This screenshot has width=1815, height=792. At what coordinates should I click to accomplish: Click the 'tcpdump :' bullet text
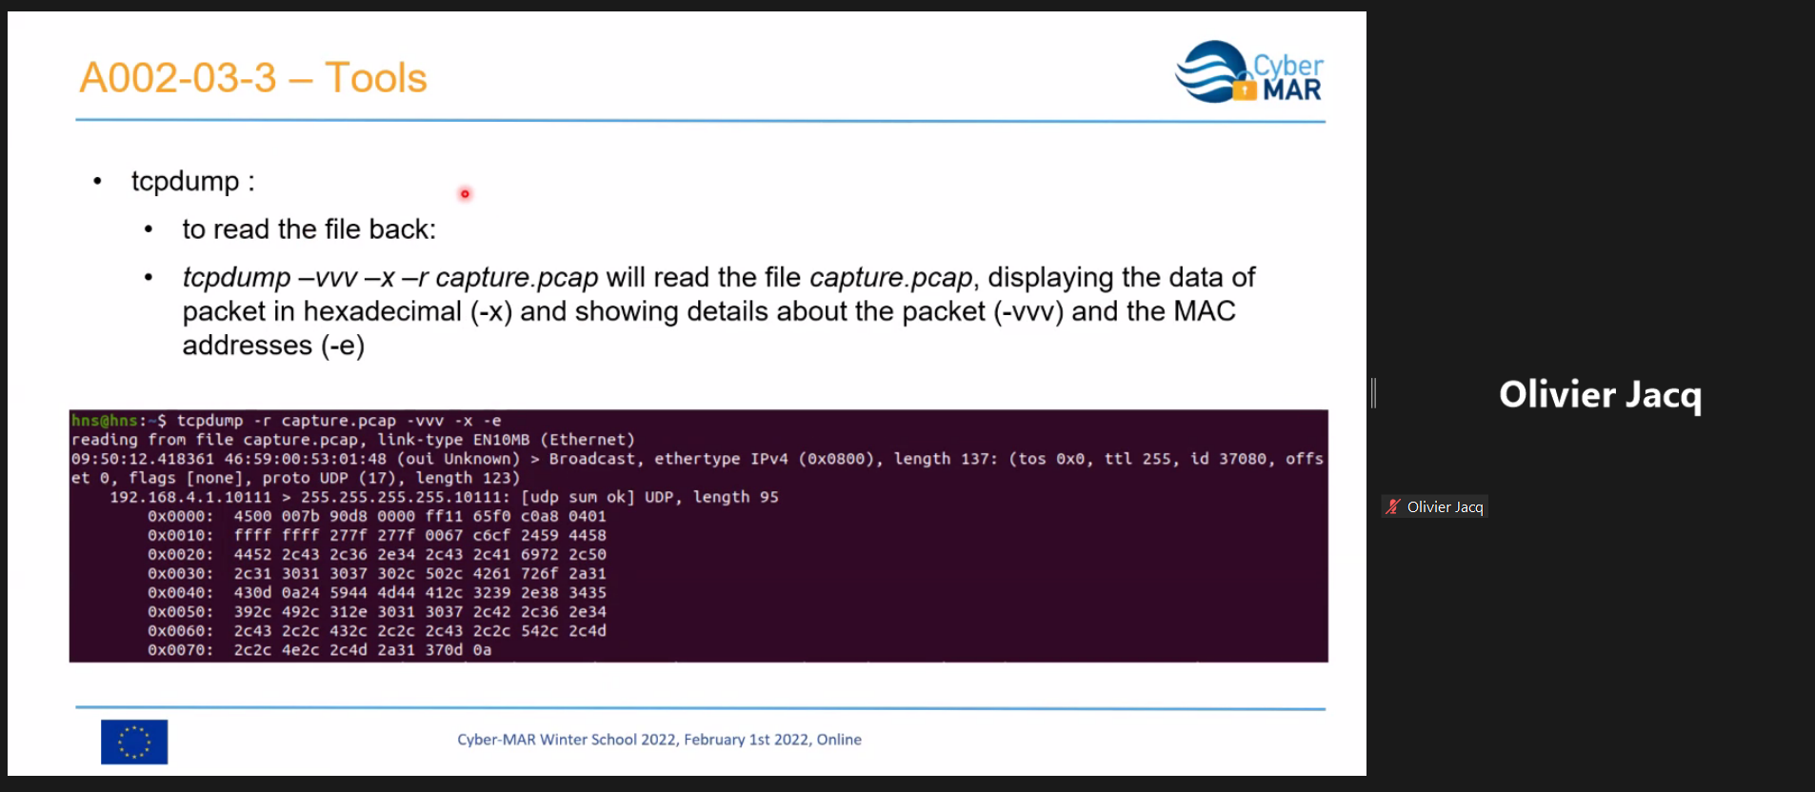[x=192, y=181]
